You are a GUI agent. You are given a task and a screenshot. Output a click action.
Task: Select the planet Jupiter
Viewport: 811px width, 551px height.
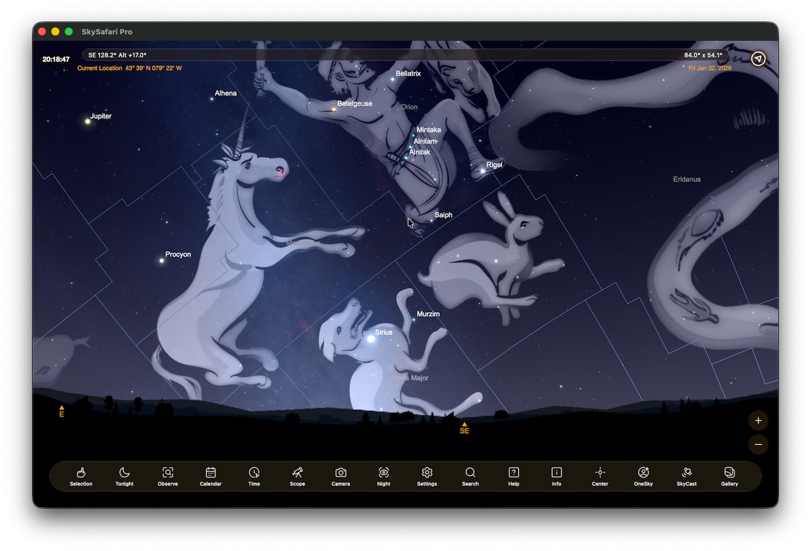pyautogui.click(x=88, y=121)
